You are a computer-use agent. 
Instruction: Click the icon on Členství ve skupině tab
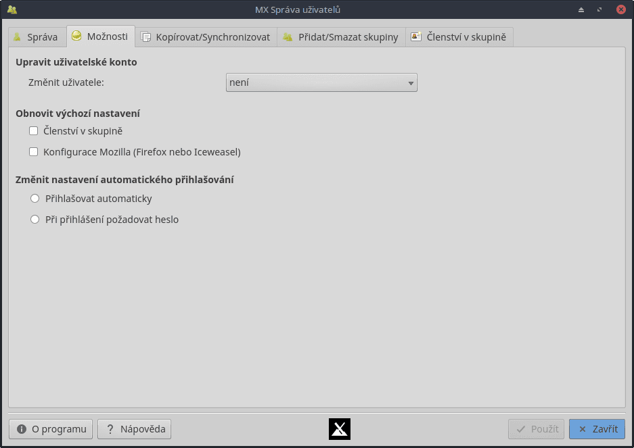point(415,37)
